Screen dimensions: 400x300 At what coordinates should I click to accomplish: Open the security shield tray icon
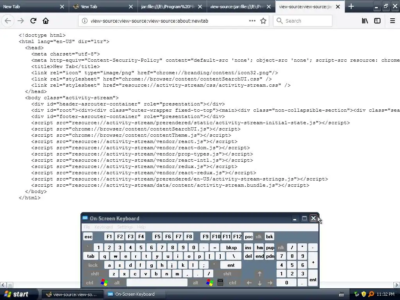coord(364,294)
